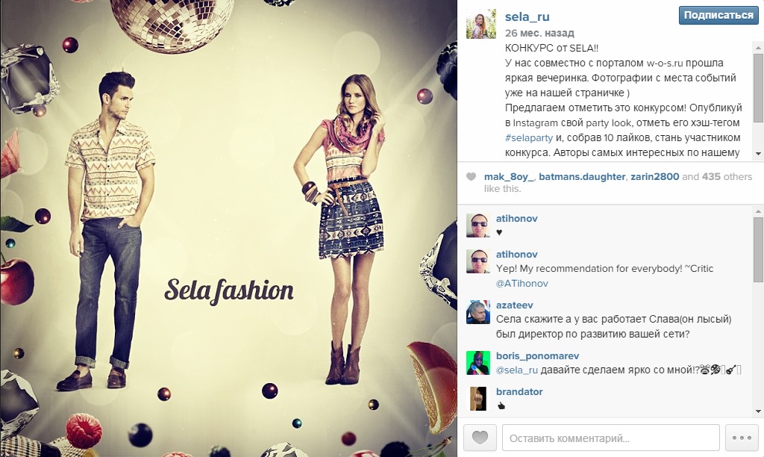This screenshot has width=764, height=457.
Task: Open sela_ru profile avatar thumbnail
Action: coord(481,24)
